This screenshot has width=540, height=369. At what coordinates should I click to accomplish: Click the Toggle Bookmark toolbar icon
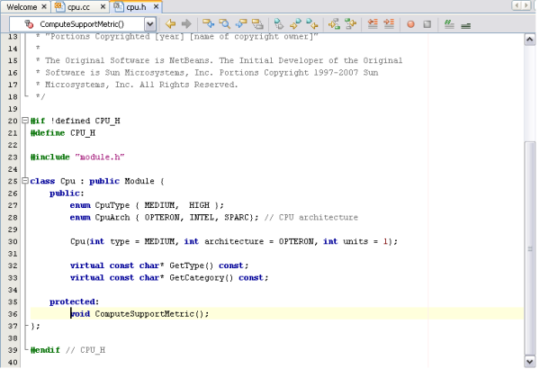point(279,23)
